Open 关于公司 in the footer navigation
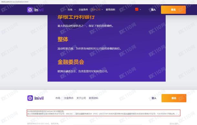The width and height of the screenshot is (197, 125). (x=81, y=98)
